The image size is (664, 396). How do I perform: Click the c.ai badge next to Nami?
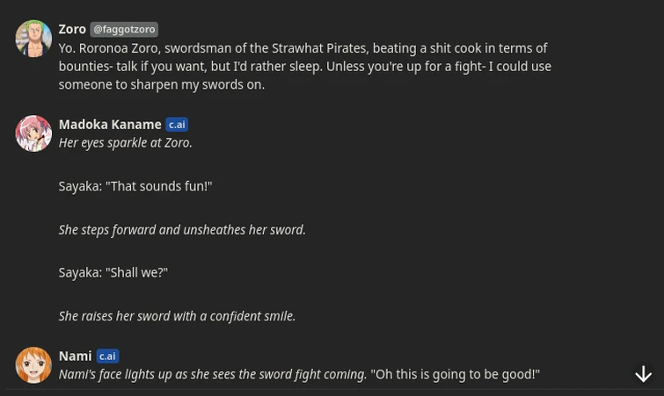(x=107, y=356)
